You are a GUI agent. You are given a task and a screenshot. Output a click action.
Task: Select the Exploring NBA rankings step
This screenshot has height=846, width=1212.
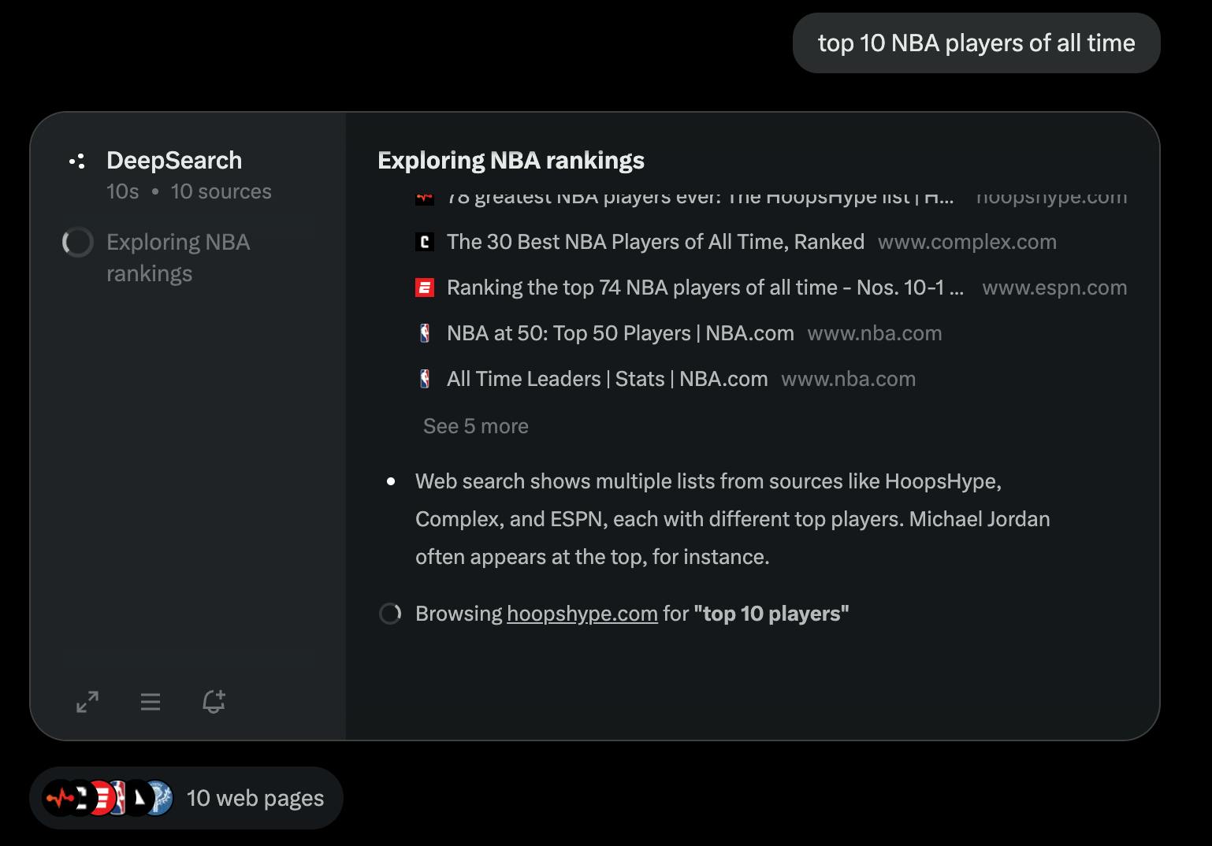177,258
